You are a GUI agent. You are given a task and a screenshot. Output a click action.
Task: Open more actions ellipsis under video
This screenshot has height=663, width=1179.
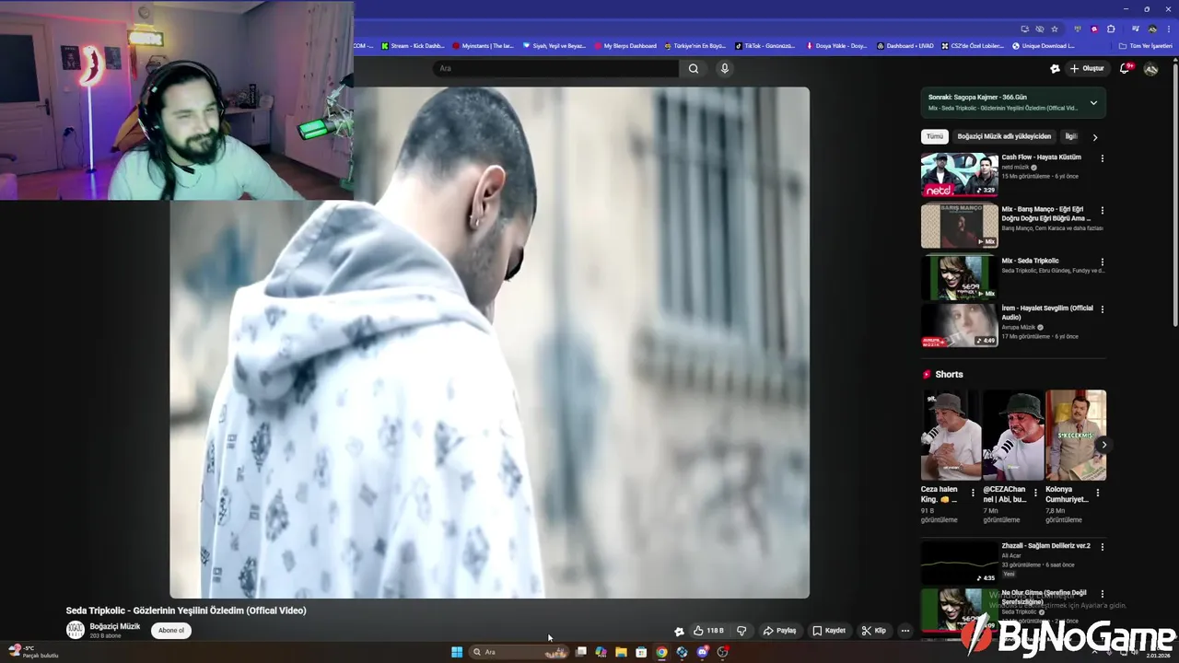tap(905, 631)
